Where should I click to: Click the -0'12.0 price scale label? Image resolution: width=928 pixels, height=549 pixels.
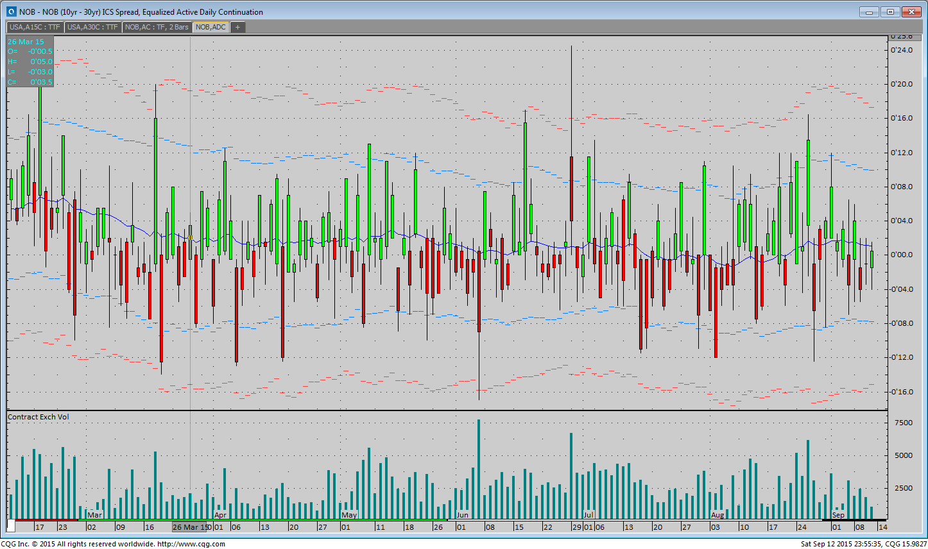click(900, 357)
